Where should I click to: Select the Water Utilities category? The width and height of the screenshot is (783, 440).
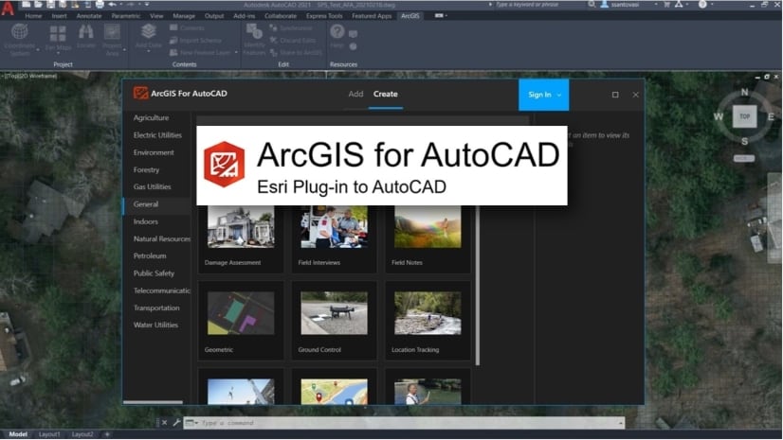155,325
